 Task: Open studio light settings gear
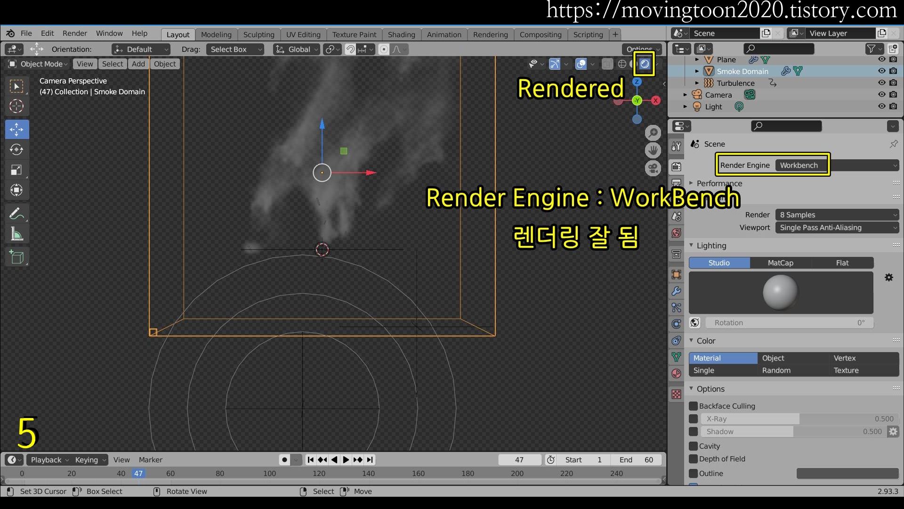[x=889, y=278]
